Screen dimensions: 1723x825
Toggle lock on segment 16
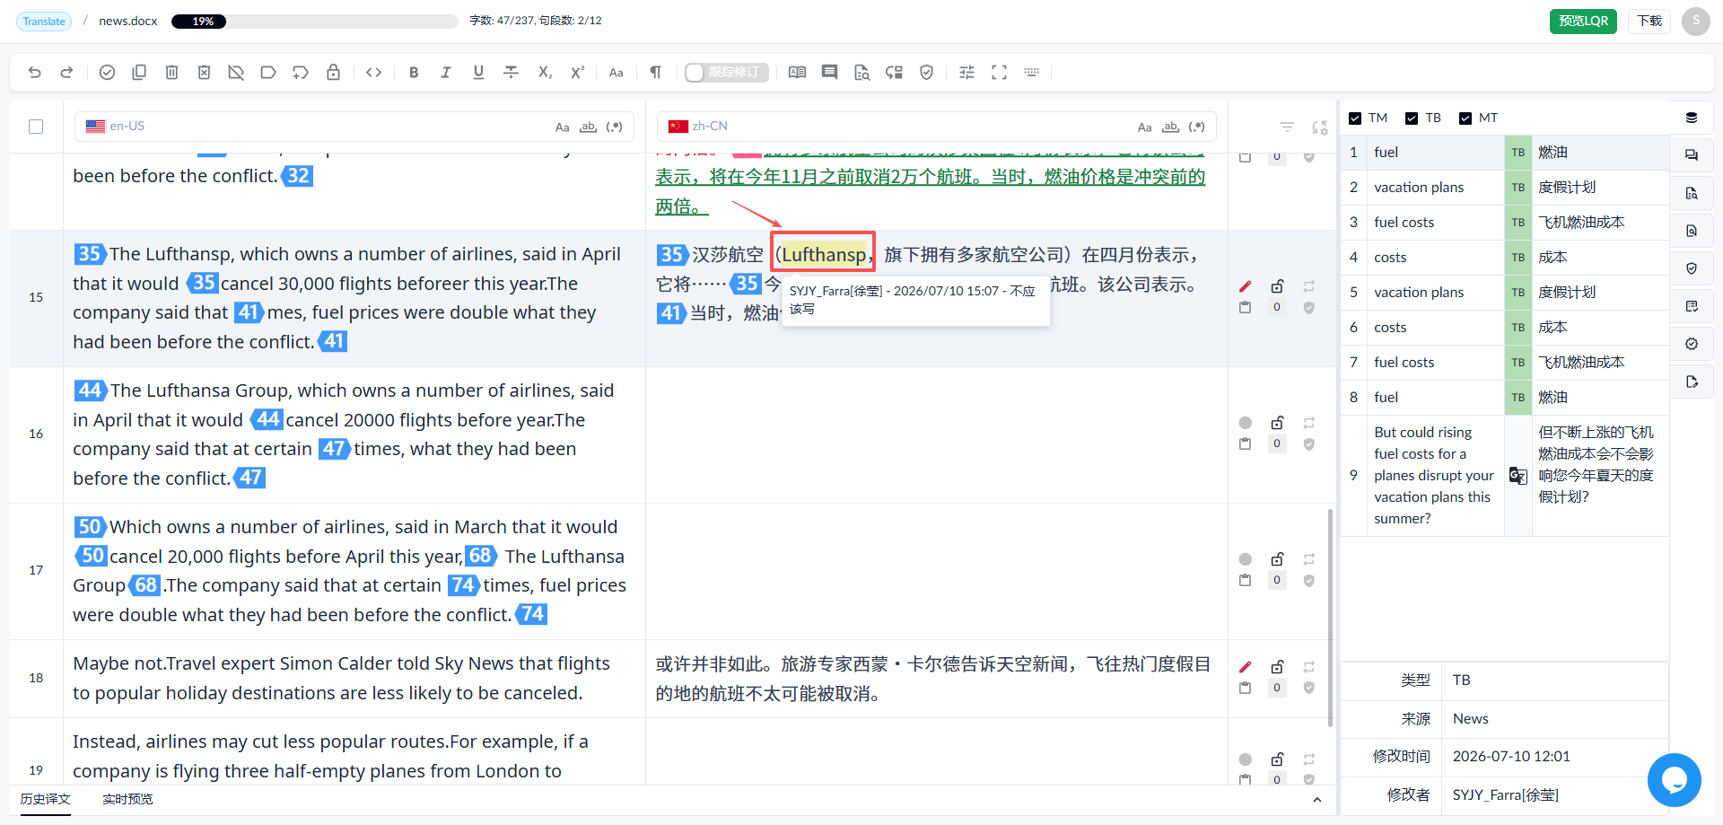(1277, 423)
